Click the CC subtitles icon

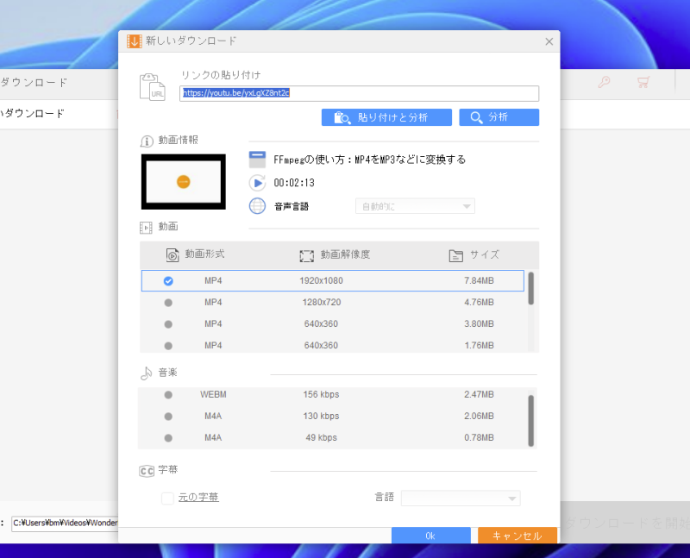click(x=147, y=471)
